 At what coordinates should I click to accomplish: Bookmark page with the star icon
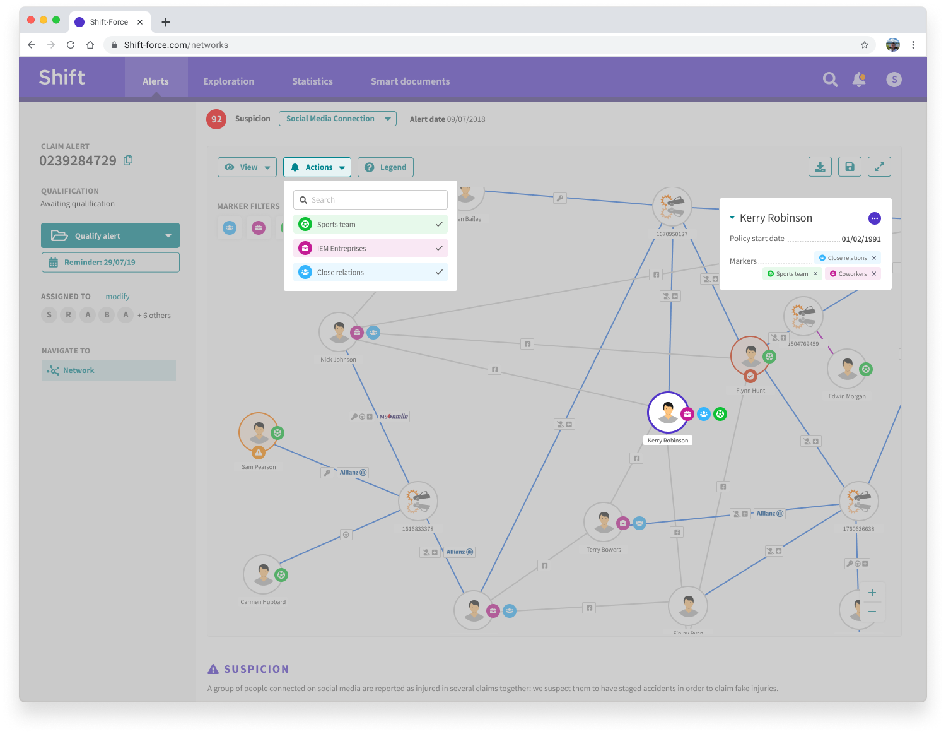click(865, 45)
